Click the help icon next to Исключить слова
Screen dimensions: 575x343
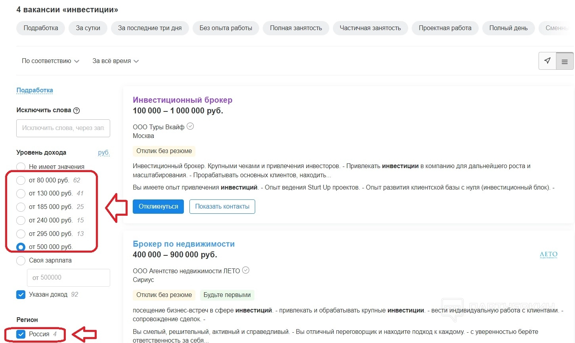click(x=76, y=111)
